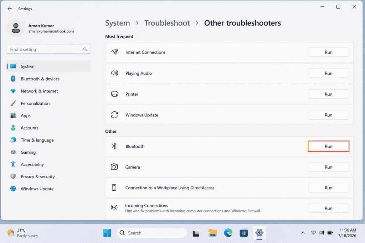
Task: Click the Accounts person icon
Action: [x=13, y=128]
